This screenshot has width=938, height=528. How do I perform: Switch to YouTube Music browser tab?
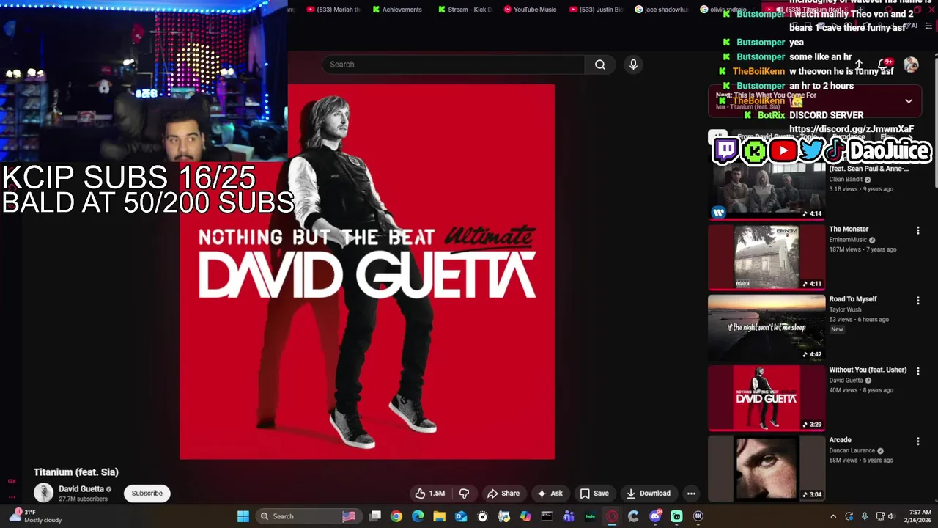click(x=531, y=10)
